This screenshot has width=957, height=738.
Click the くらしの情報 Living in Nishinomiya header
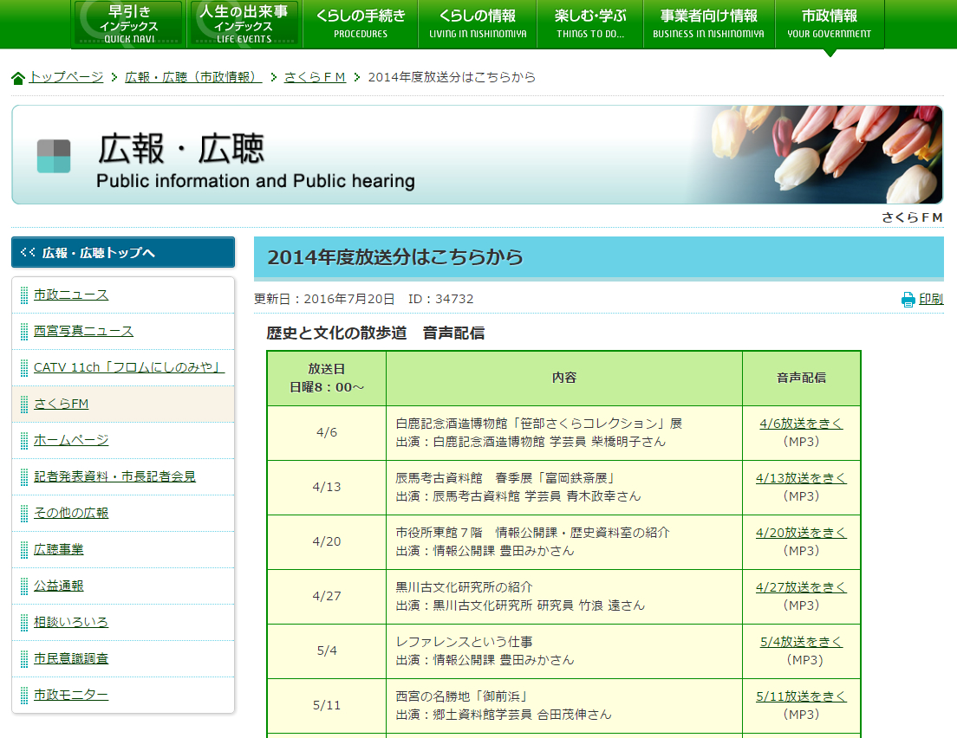pos(477,23)
